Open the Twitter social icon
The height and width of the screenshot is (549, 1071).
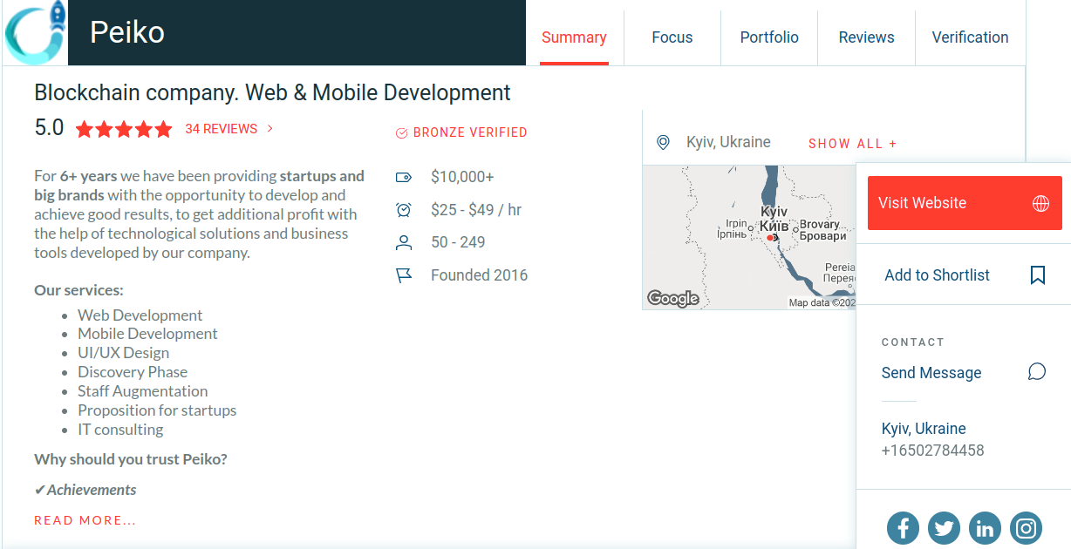pyautogui.click(x=944, y=527)
